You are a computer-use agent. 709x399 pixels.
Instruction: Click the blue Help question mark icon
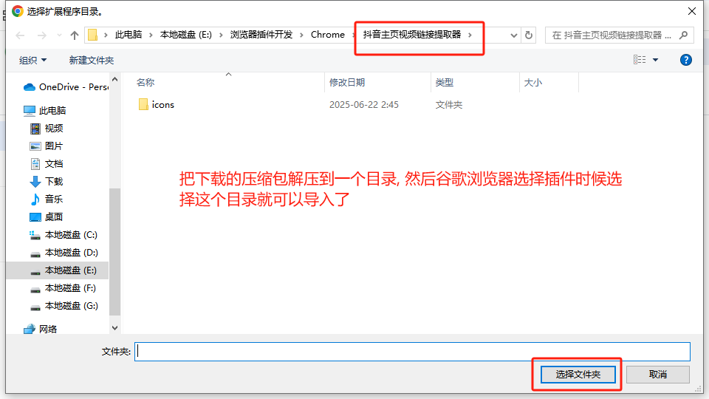(x=685, y=60)
